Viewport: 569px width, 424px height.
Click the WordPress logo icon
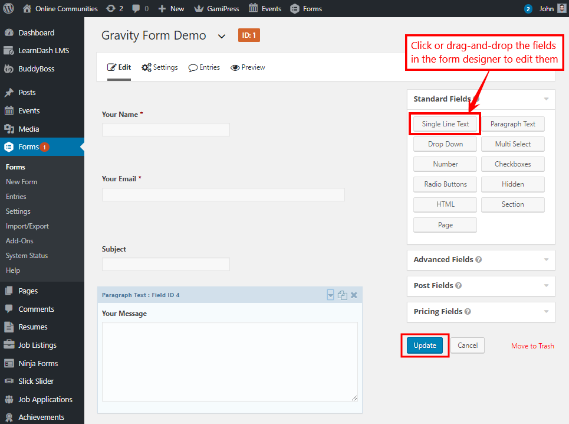(x=8, y=8)
